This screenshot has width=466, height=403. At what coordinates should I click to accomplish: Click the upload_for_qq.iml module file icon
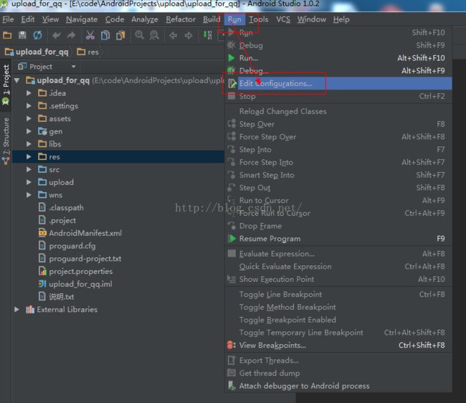coord(42,284)
